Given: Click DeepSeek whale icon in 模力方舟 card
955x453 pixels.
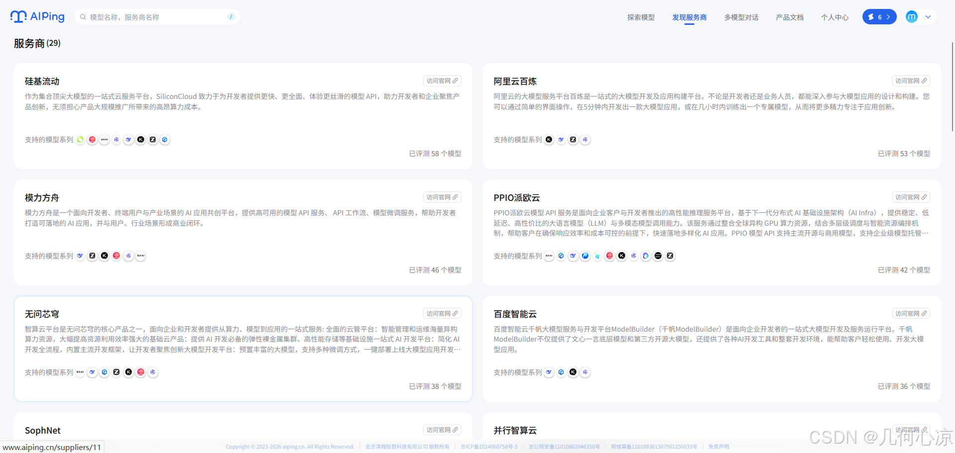Looking at the screenshot, I should (x=80, y=256).
